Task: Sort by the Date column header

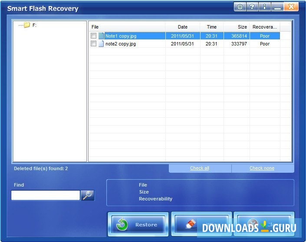Action: pos(182,27)
